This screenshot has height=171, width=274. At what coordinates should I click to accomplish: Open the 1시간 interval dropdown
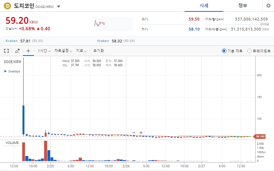(44, 51)
